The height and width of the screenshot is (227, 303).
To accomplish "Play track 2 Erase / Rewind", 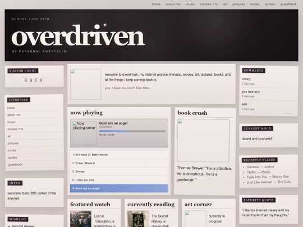I will [x=119, y=163].
